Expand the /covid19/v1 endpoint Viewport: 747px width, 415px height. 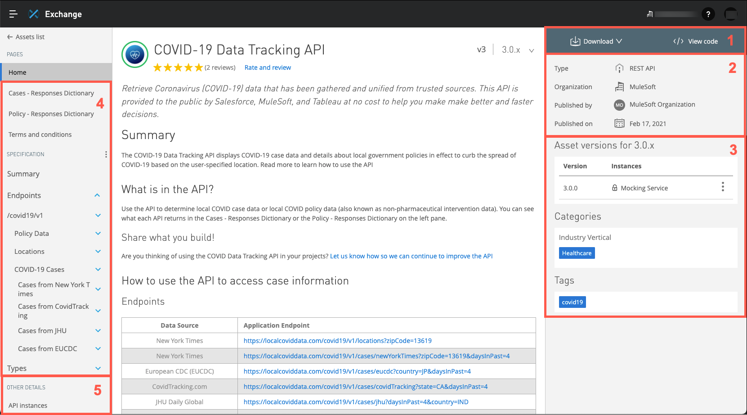pos(98,216)
